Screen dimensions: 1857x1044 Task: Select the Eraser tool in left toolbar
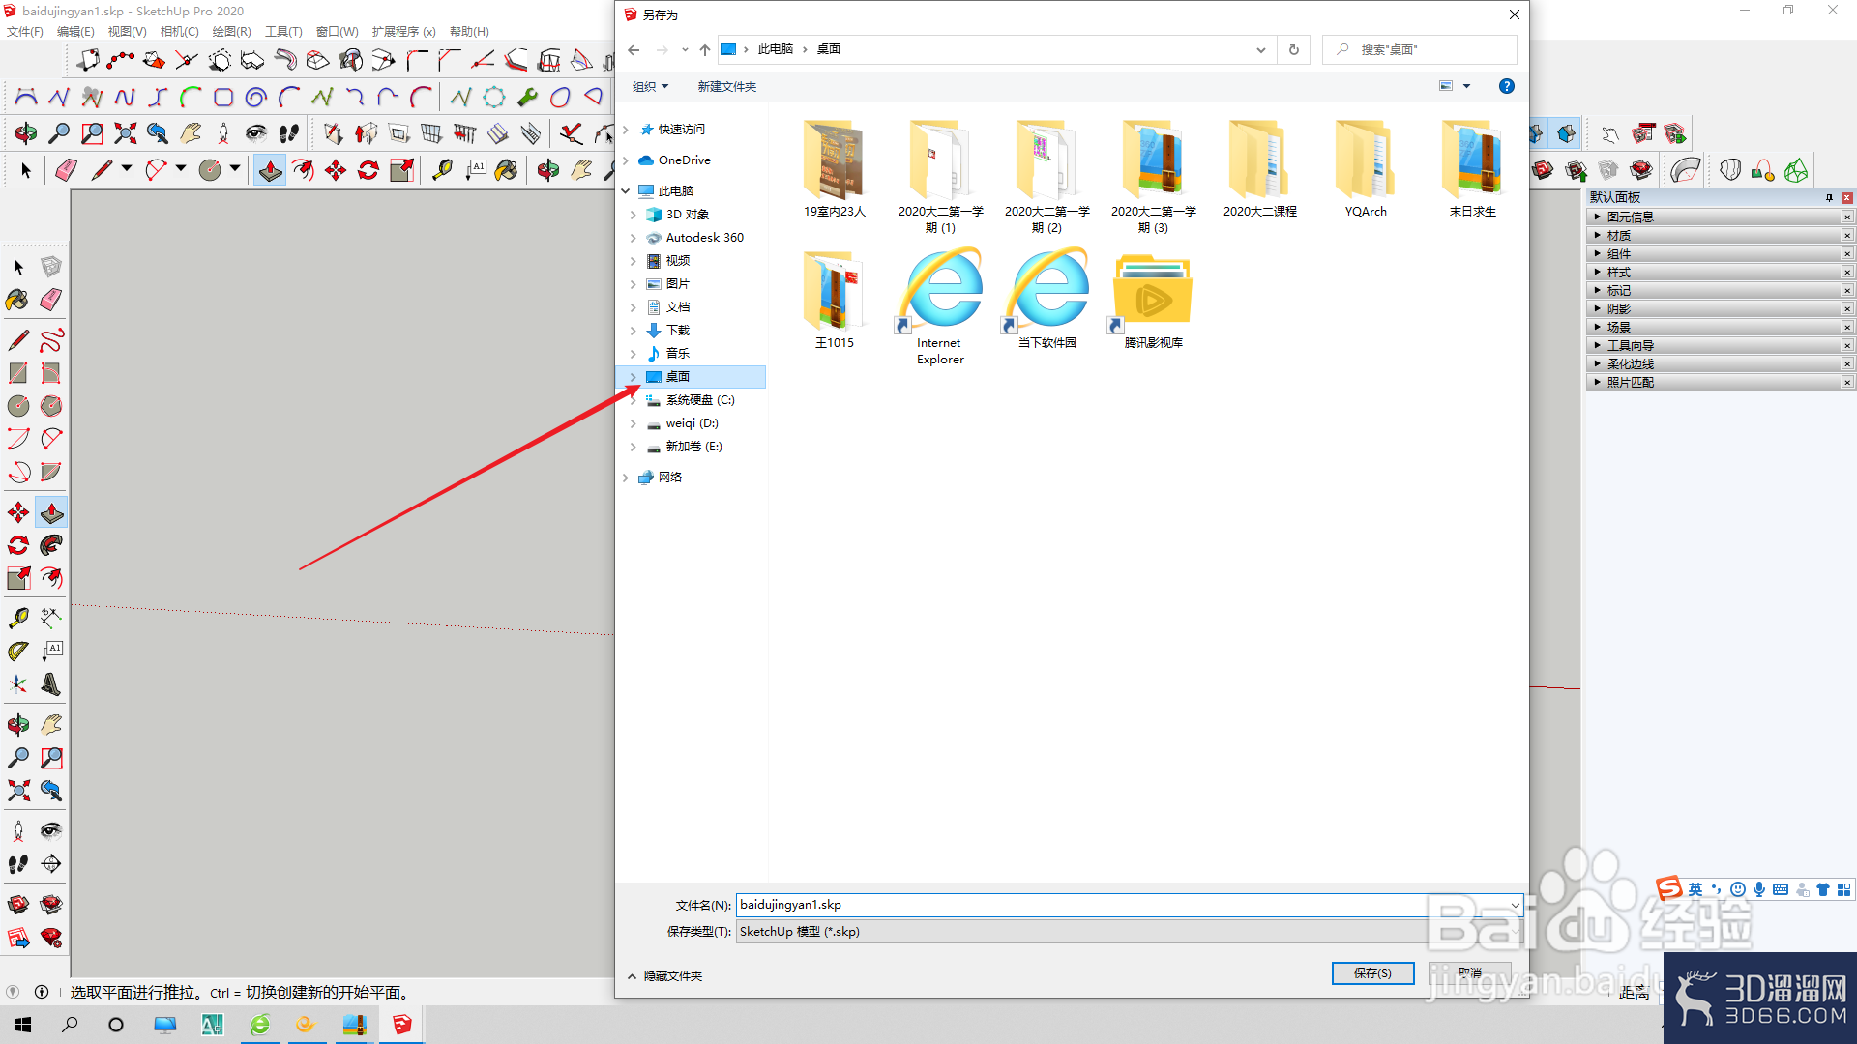pyautogui.click(x=51, y=300)
